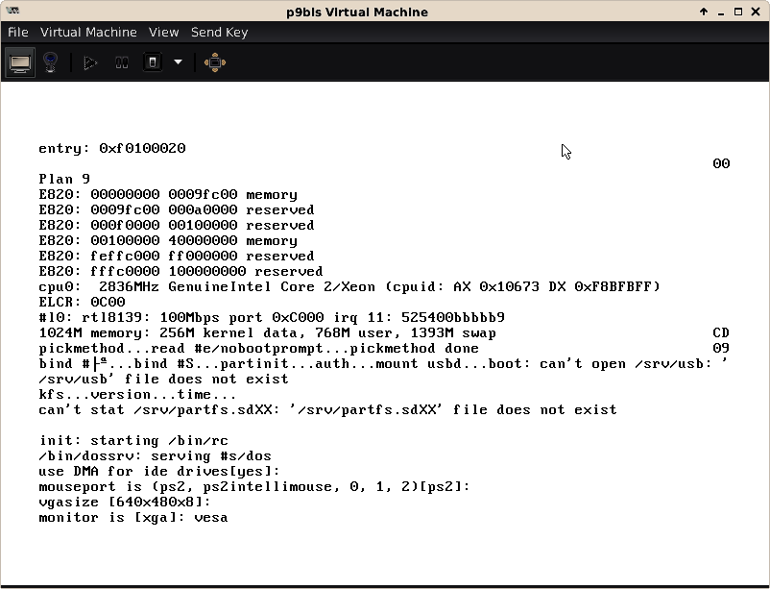The width and height of the screenshot is (770, 589).
Task: Click the up-arrow button in title bar
Action: pyautogui.click(x=704, y=12)
